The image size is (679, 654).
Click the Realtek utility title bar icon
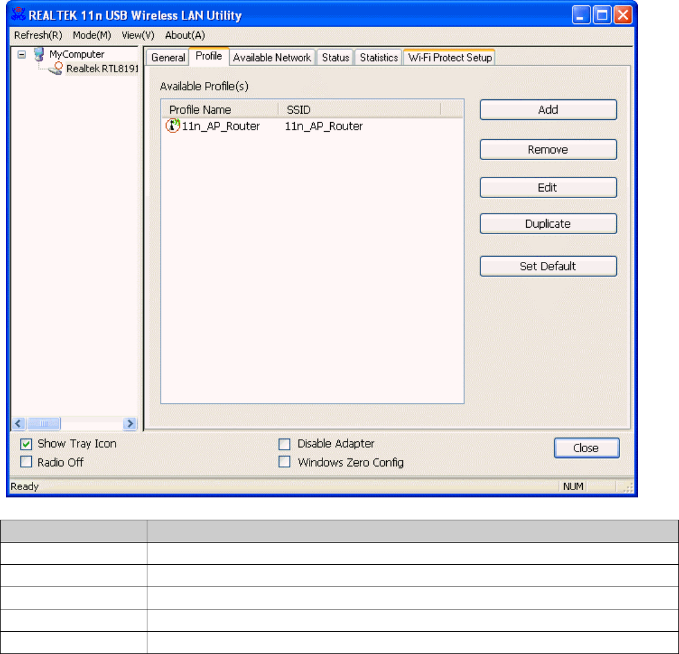pos(18,14)
